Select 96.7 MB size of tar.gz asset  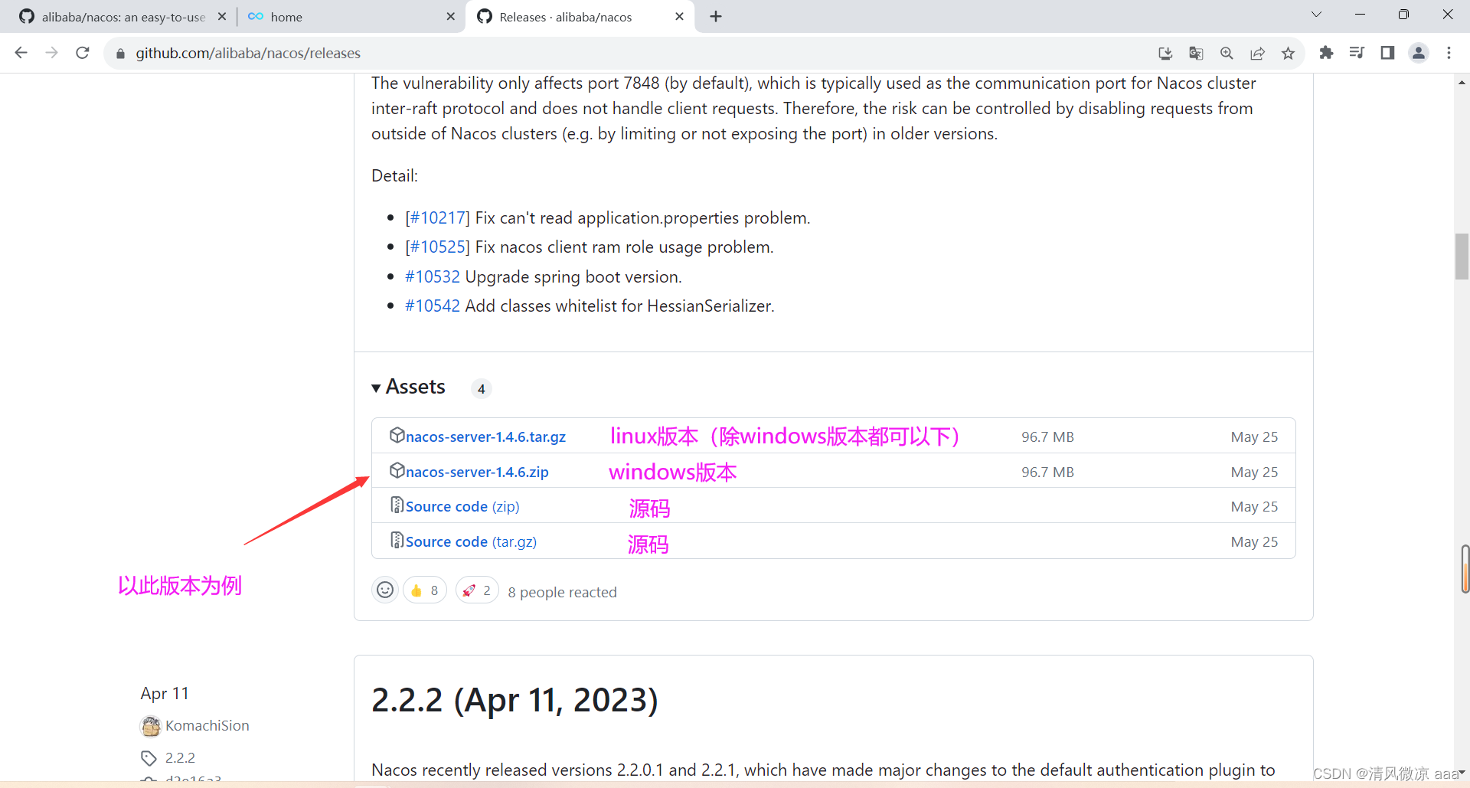click(1047, 437)
